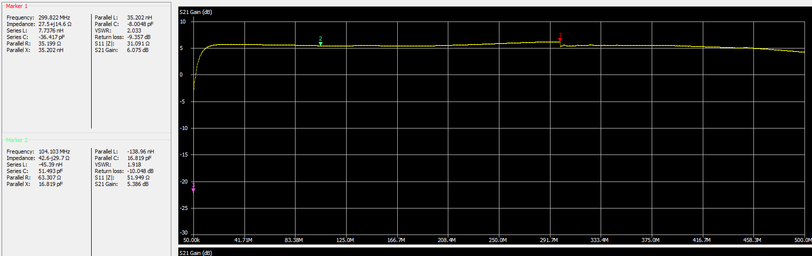Click the 500.0M stop frequency axis label
812x256 pixels.
[802, 240]
